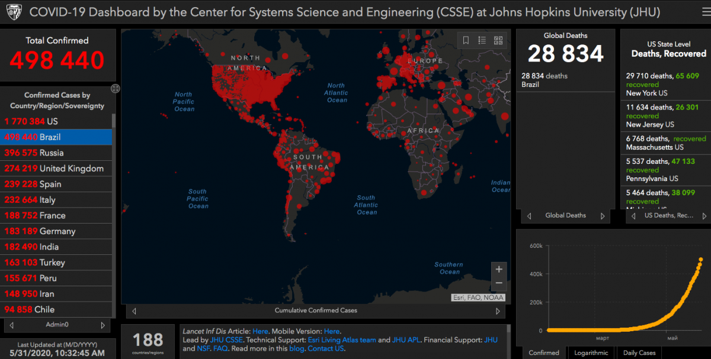The image size is (711, 359).
Task: Click the New York US deaths entry
Action: point(665,85)
